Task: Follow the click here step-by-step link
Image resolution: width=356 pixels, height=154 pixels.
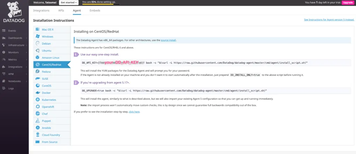Action: 134,112
